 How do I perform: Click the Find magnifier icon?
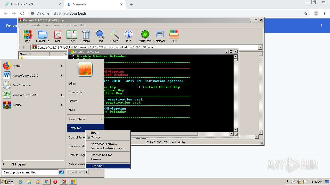[100, 36]
